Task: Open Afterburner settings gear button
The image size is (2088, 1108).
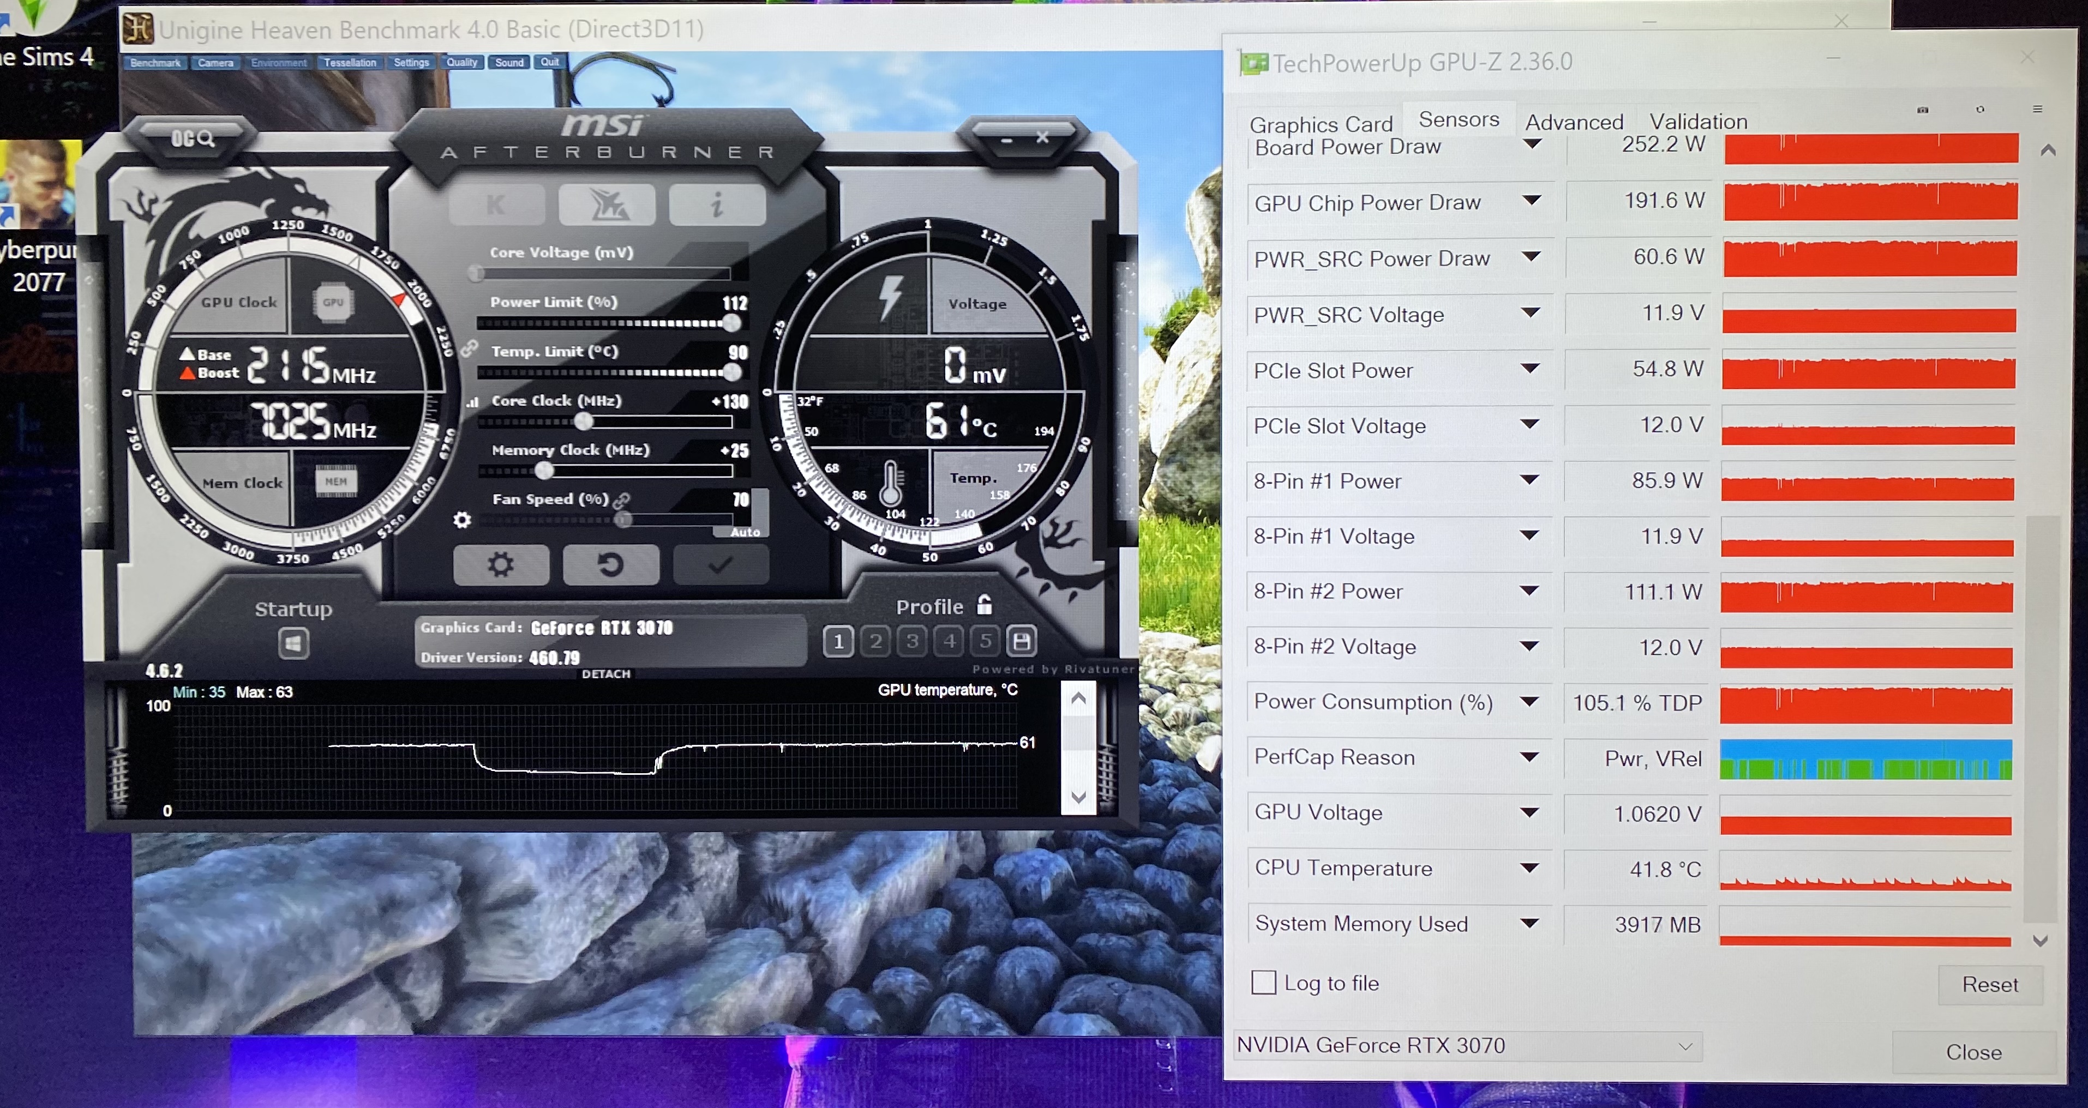Action: pyautogui.click(x=501, y=565)
